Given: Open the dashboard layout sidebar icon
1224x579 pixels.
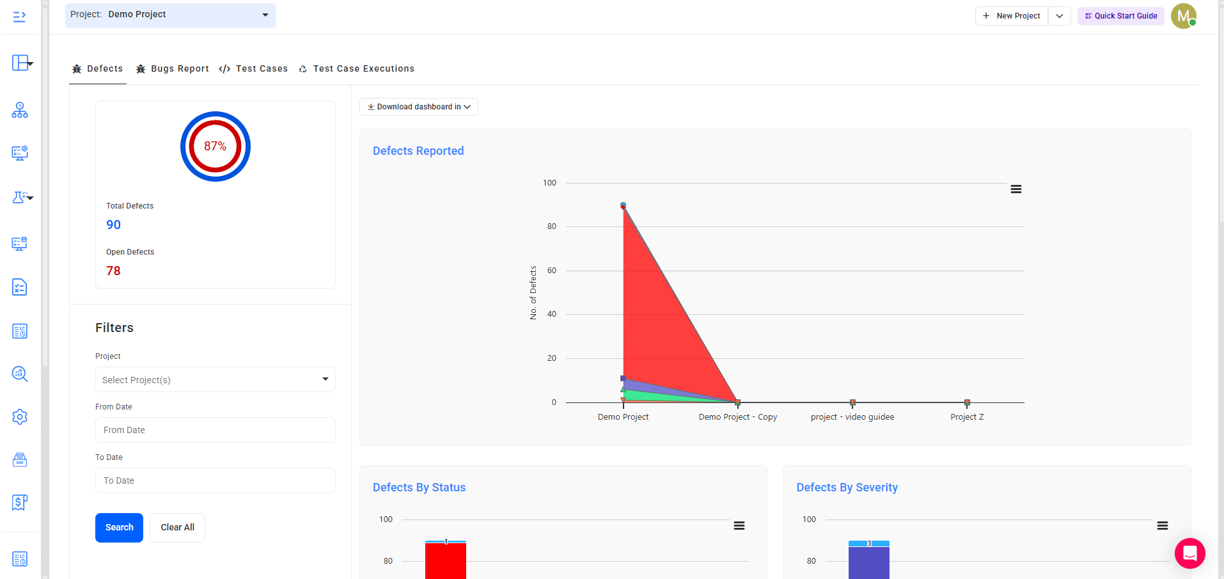Looking at the screenshot, I should 20,63.
